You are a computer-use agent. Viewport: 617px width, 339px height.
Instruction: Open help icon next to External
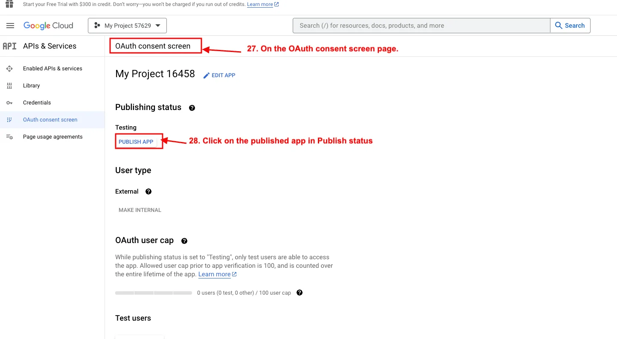coord(148,191)
